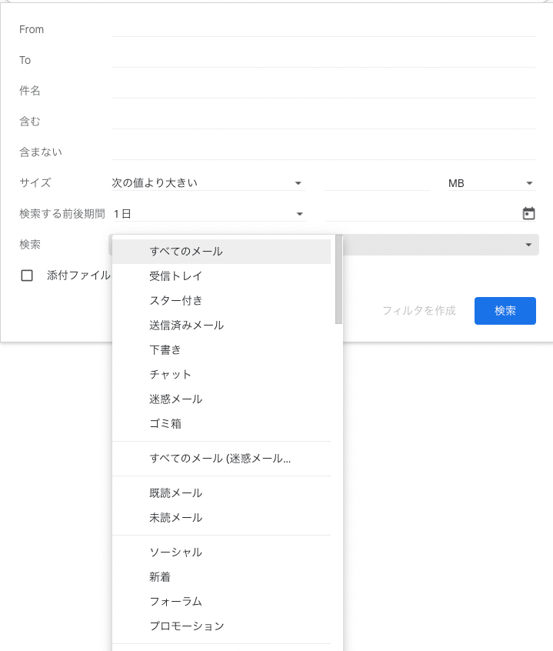
Task: Tick the 添付ファイル checkbox
Action: (x=27, y=275)
